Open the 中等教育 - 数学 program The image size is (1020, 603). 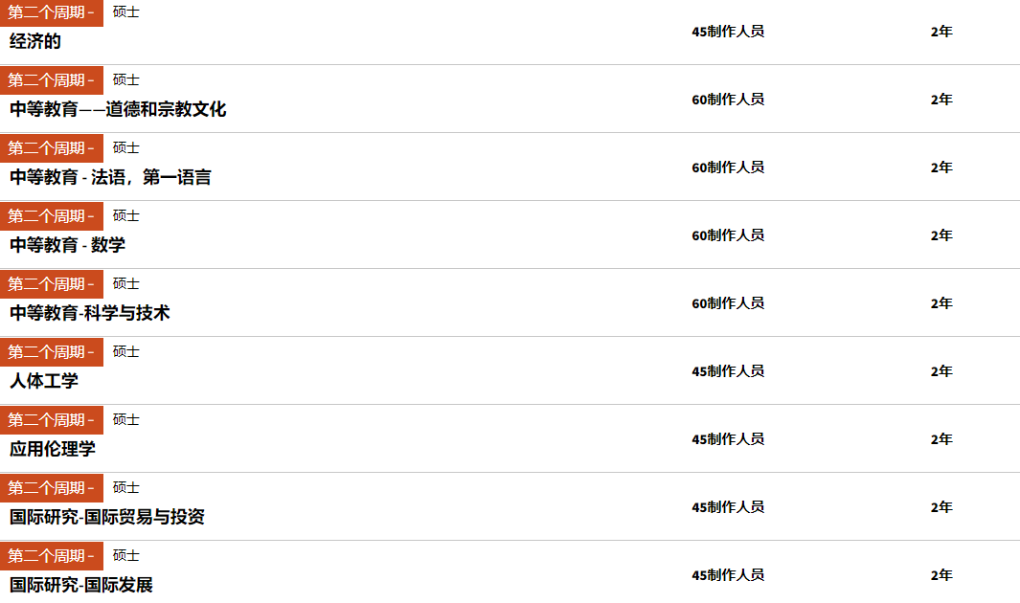(68, 245)
